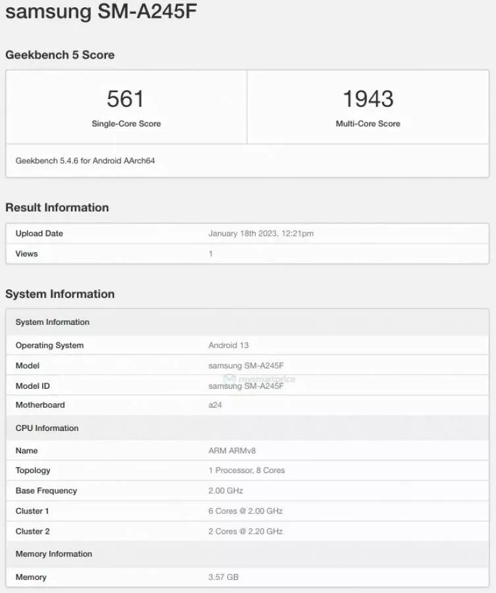Click the large System Information section heading

(x=60, y=295)
